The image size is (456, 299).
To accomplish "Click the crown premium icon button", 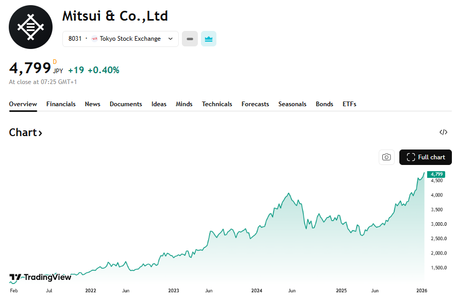I will [x=209, y=39].
